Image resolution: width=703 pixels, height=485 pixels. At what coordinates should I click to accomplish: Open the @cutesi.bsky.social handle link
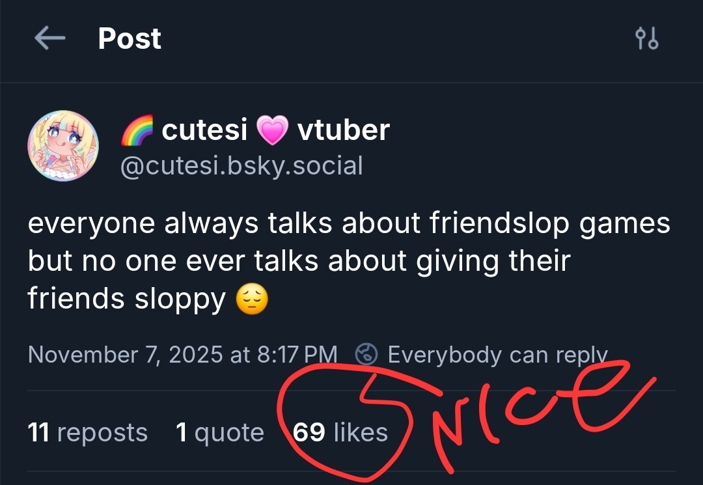coord(241,166)
